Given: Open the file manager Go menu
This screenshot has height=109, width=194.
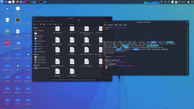Looking at the screenshot, I should click(x=48, y=21).
